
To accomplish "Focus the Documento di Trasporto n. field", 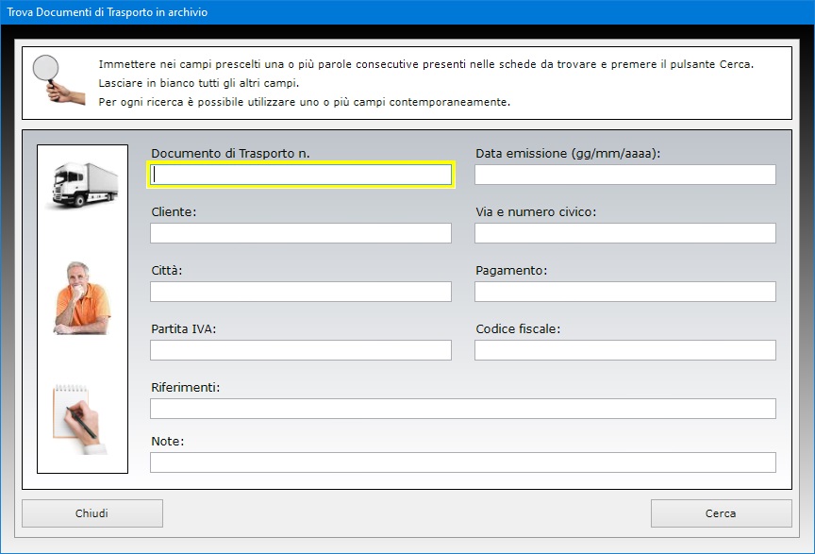I will click(x=301, y=175).
